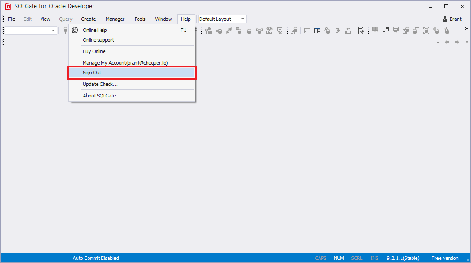
Task: Open the braces with gear settings icon
Action: tap(361, 31)
